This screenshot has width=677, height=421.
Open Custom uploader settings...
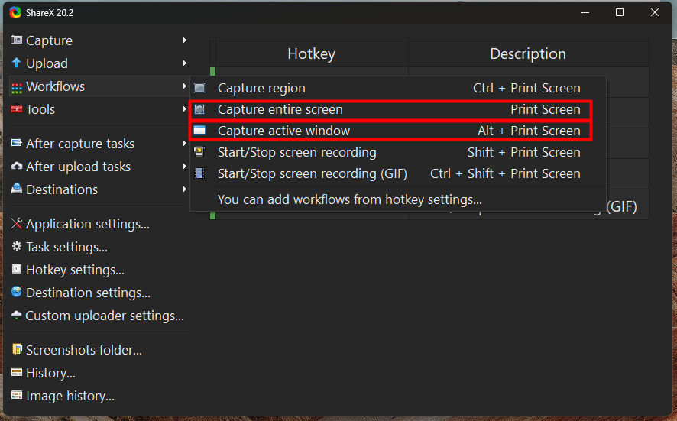coord(99,316)
